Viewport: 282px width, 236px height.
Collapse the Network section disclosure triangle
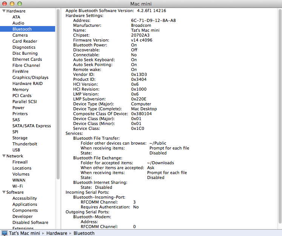(x=3, y=156)
